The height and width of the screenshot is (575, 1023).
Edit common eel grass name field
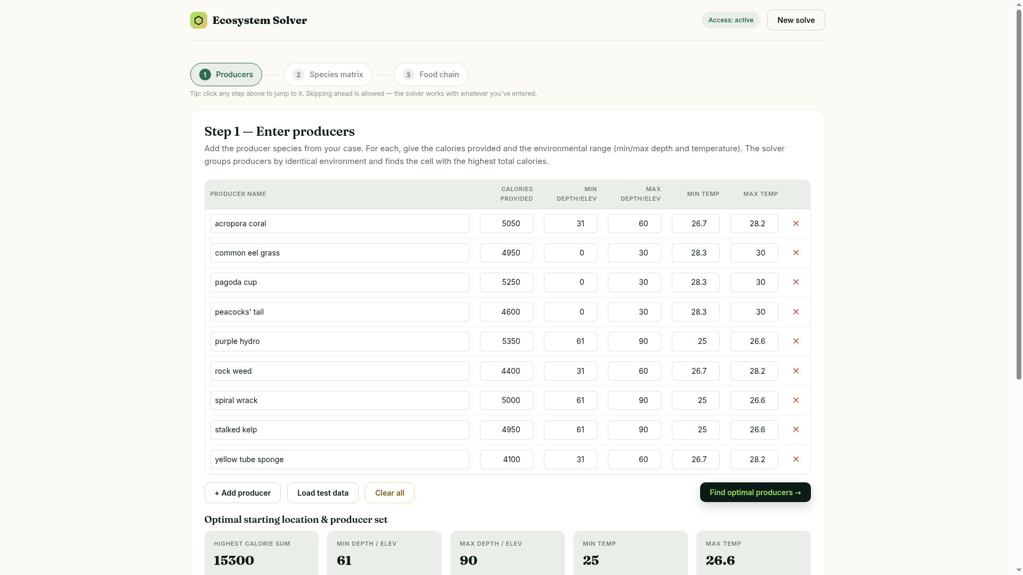coord(340,253)
